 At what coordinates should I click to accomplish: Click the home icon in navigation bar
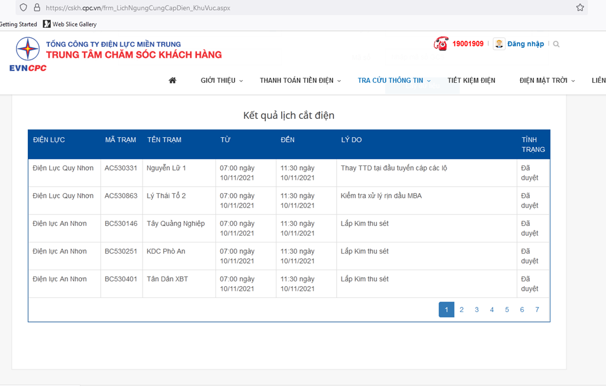172,80
